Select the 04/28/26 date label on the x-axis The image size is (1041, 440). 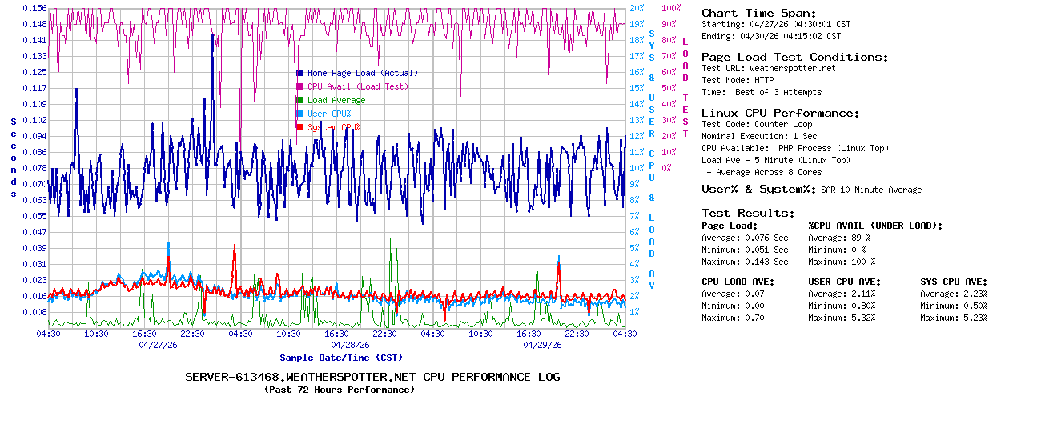click(x=350, y=346)
